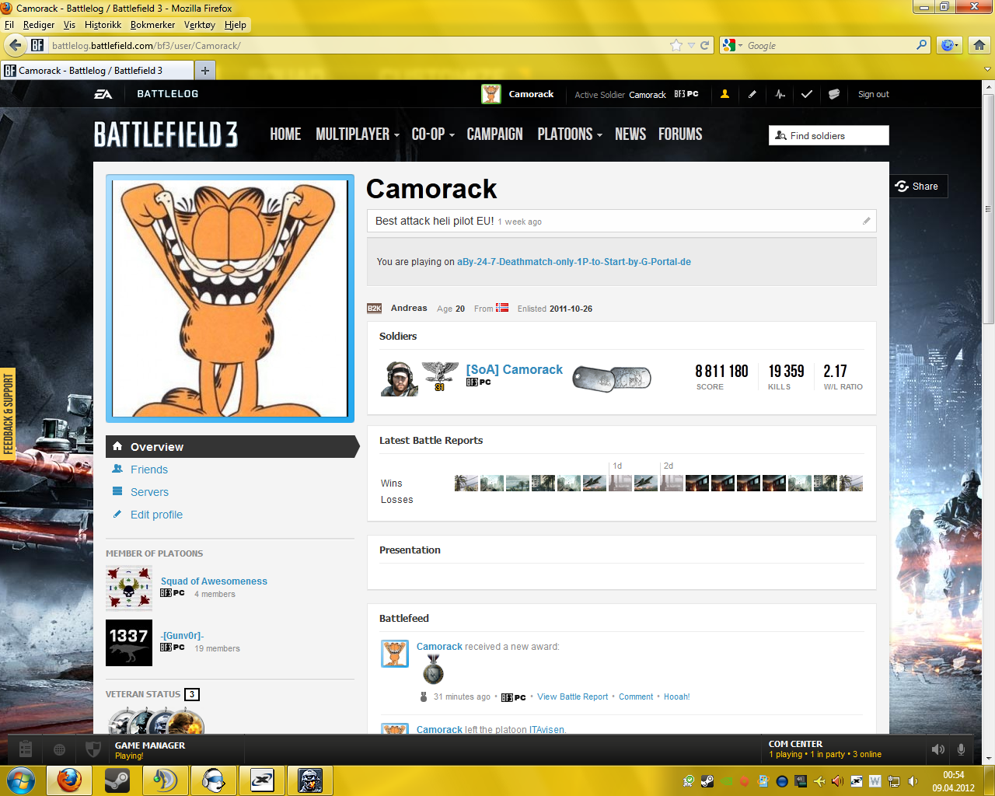995x796 pixels.
Task: Open the Servers sidebar link
Action: [x=149, y=492]
